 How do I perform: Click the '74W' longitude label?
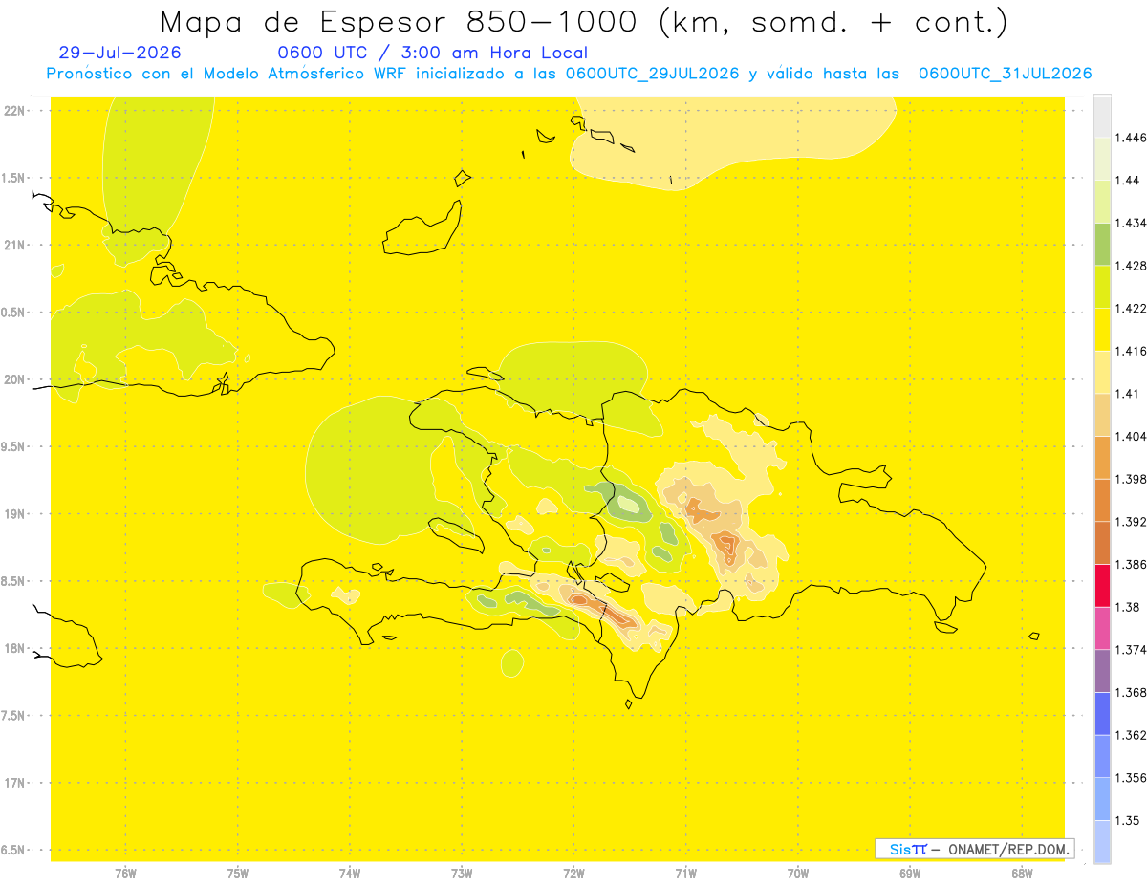[x=350, y=873]
